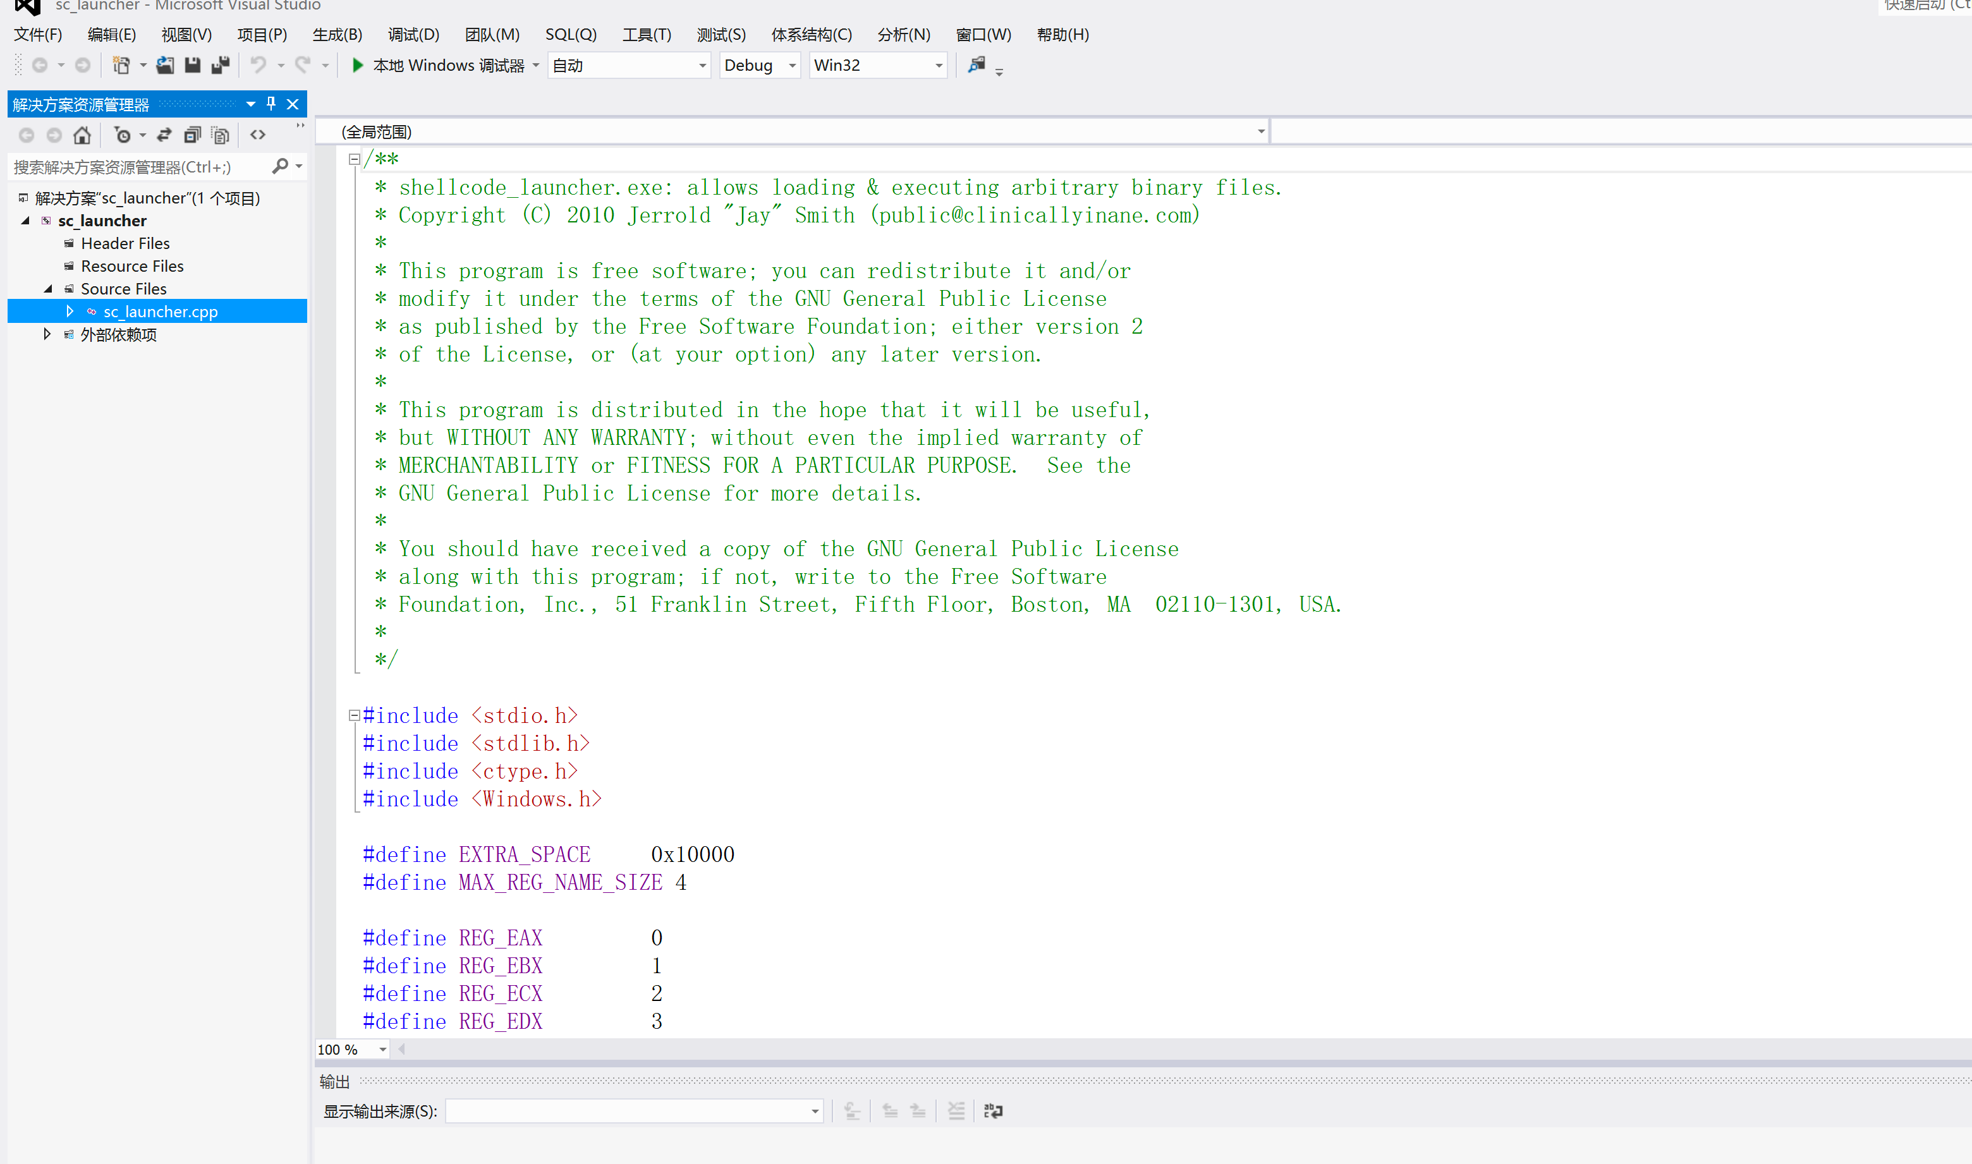Open the New Project button dropdown arrow
Image resolution: width=1972 pixels, height=1164 pixels.
143,66
